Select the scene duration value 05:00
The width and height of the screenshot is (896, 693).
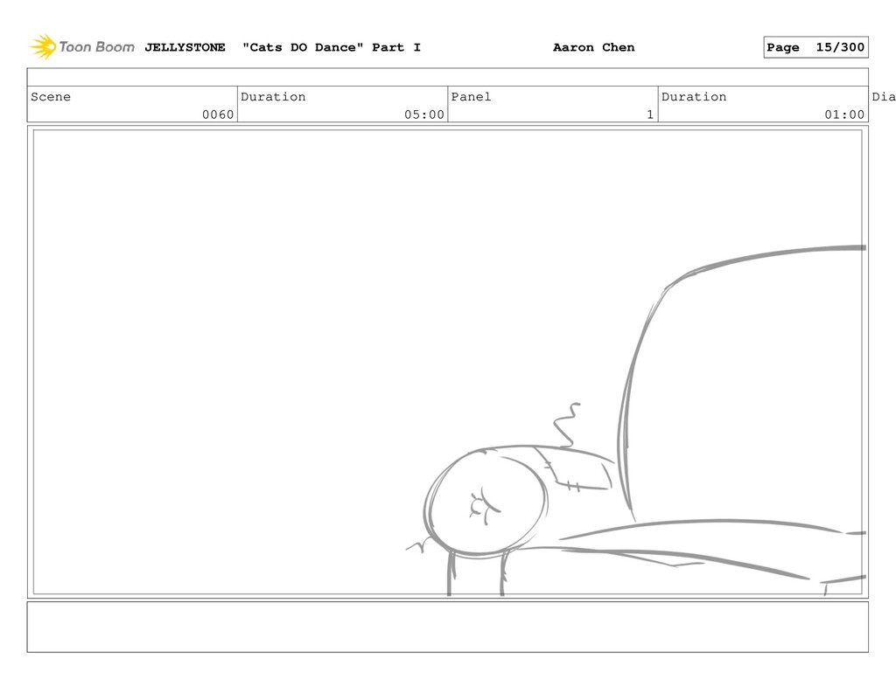[424, 114]
